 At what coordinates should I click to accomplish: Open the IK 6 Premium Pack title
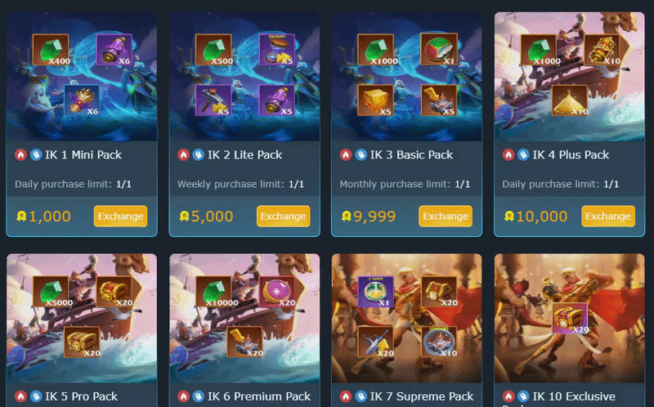pos(259,396)
